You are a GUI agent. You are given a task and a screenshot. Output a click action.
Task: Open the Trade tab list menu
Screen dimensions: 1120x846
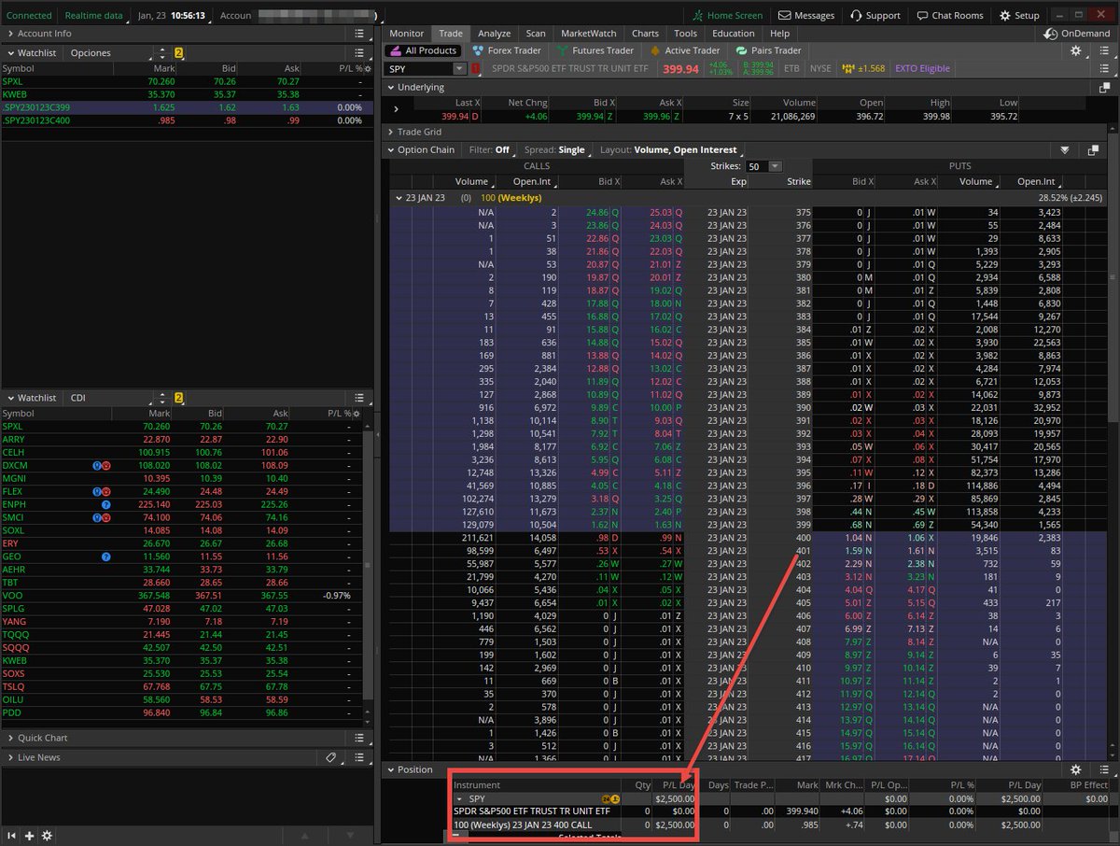tap(1105, 51)
